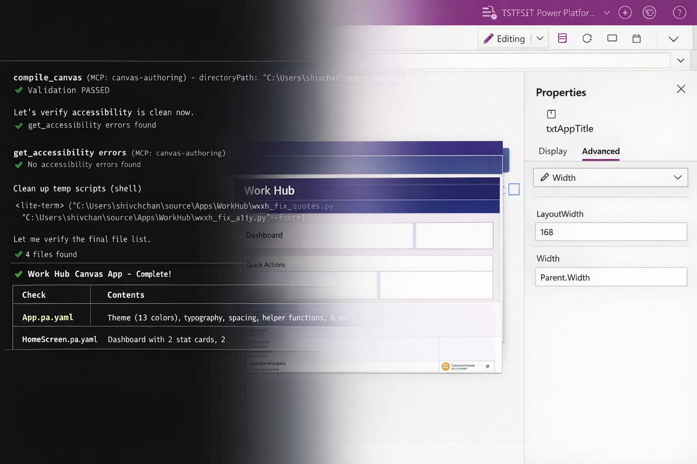Switch to the Display tab
Viewport: 697px width, 464px height.
coord(552,151)
